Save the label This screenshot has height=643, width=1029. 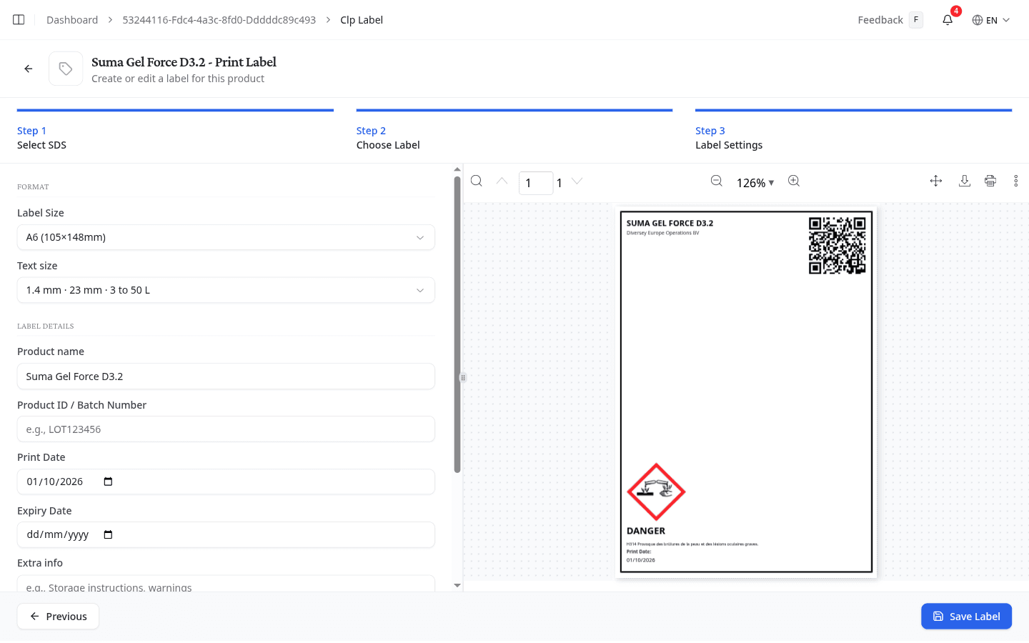click(966, 617)
